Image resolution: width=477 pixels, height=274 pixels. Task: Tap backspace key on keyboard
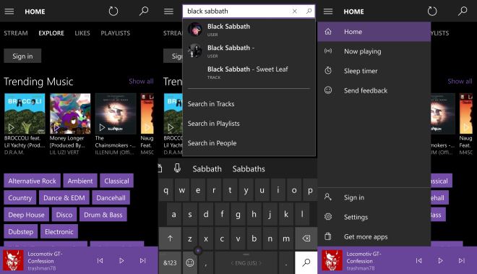(306, 239)
